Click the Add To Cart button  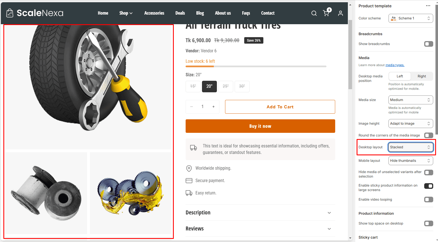click(x=280, y=107)
